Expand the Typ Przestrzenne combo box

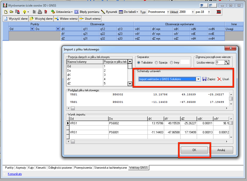(x=168, y=12)
